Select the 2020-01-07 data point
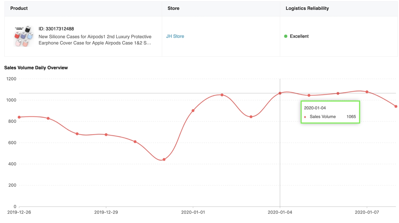The height and width of the screenshot is (223, 399). click(367, 92)
